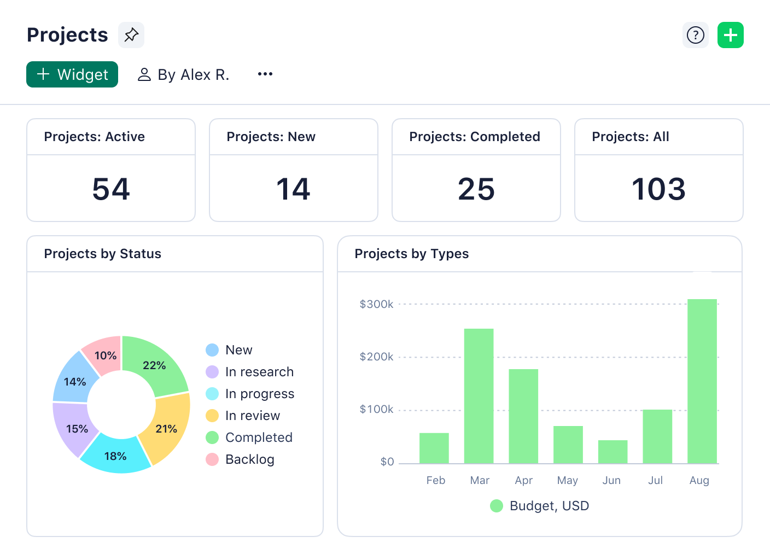The image size is (770, 560).
Task: Select the New legend circle icon
Action: coord(212,349)
